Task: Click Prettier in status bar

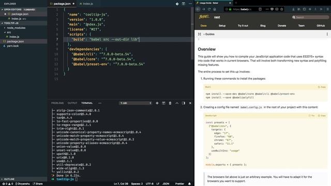Action: tap(179, 184)
